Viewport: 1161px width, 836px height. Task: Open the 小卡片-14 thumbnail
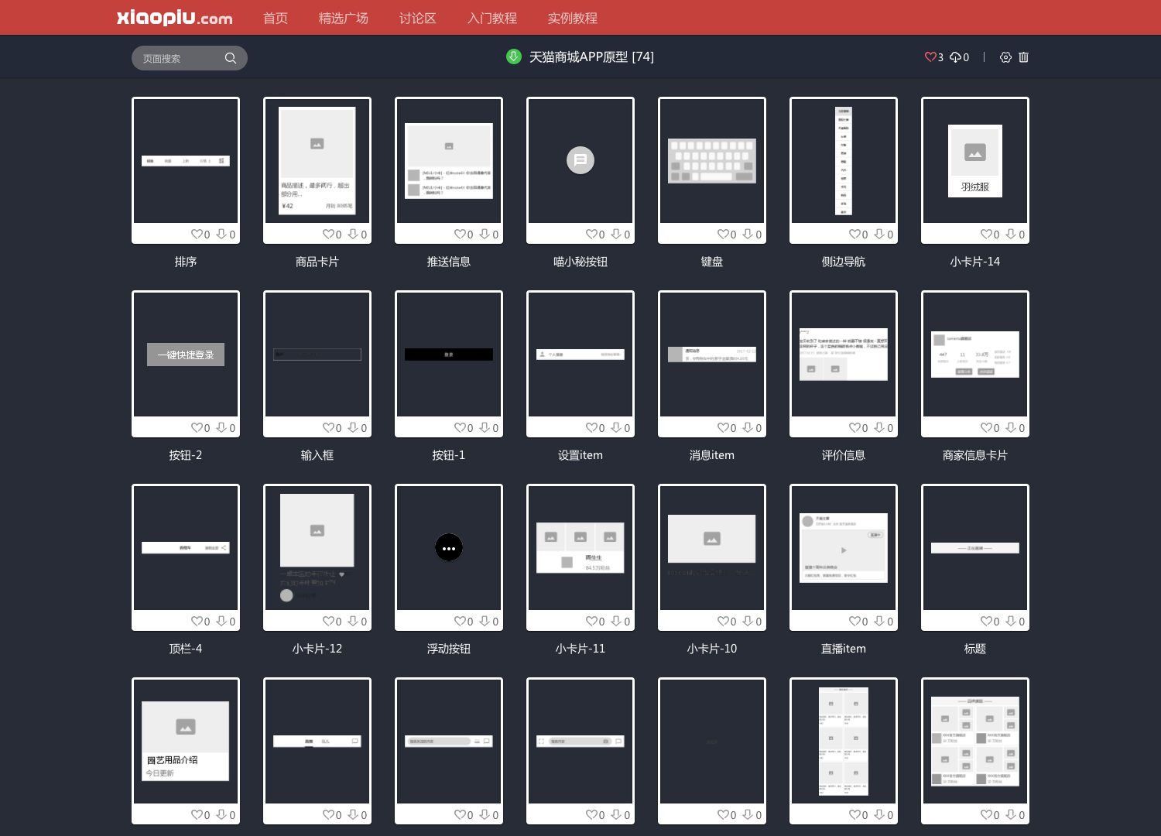pyautogui.click(x=975, y=161)
